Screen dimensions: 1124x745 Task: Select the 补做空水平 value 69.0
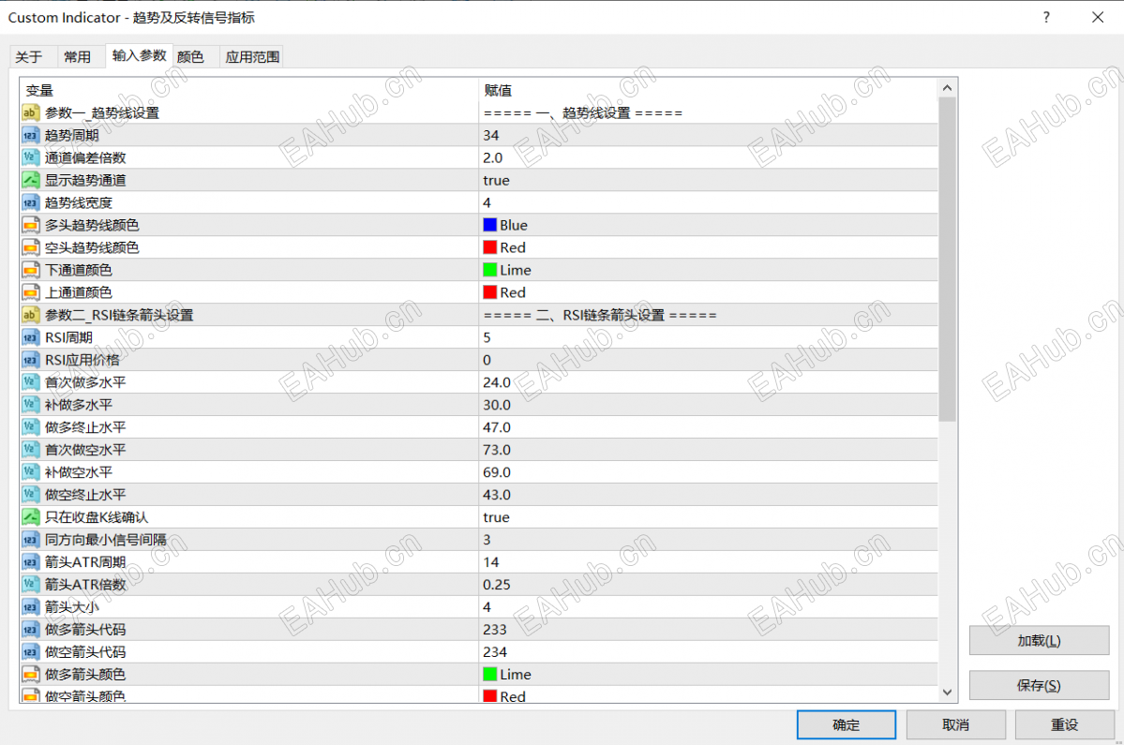497,472
